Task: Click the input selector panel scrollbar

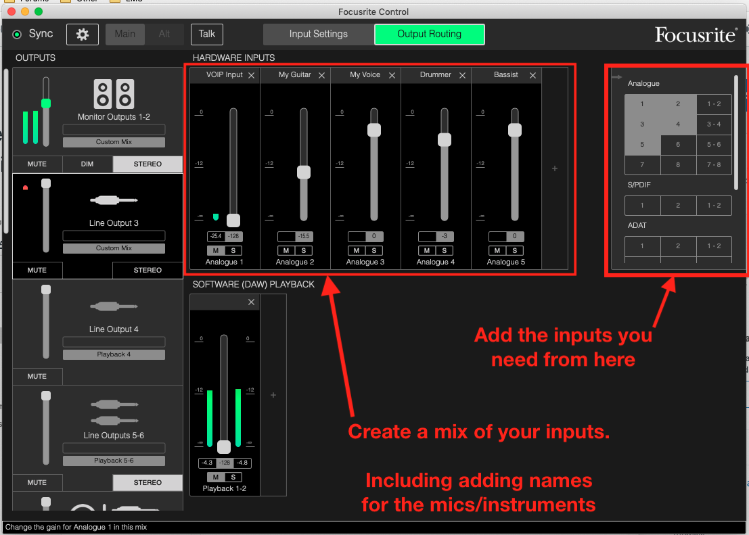Action: point(736,133)
